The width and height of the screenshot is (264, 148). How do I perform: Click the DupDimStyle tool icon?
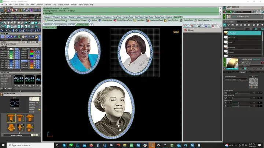point(181,20)
